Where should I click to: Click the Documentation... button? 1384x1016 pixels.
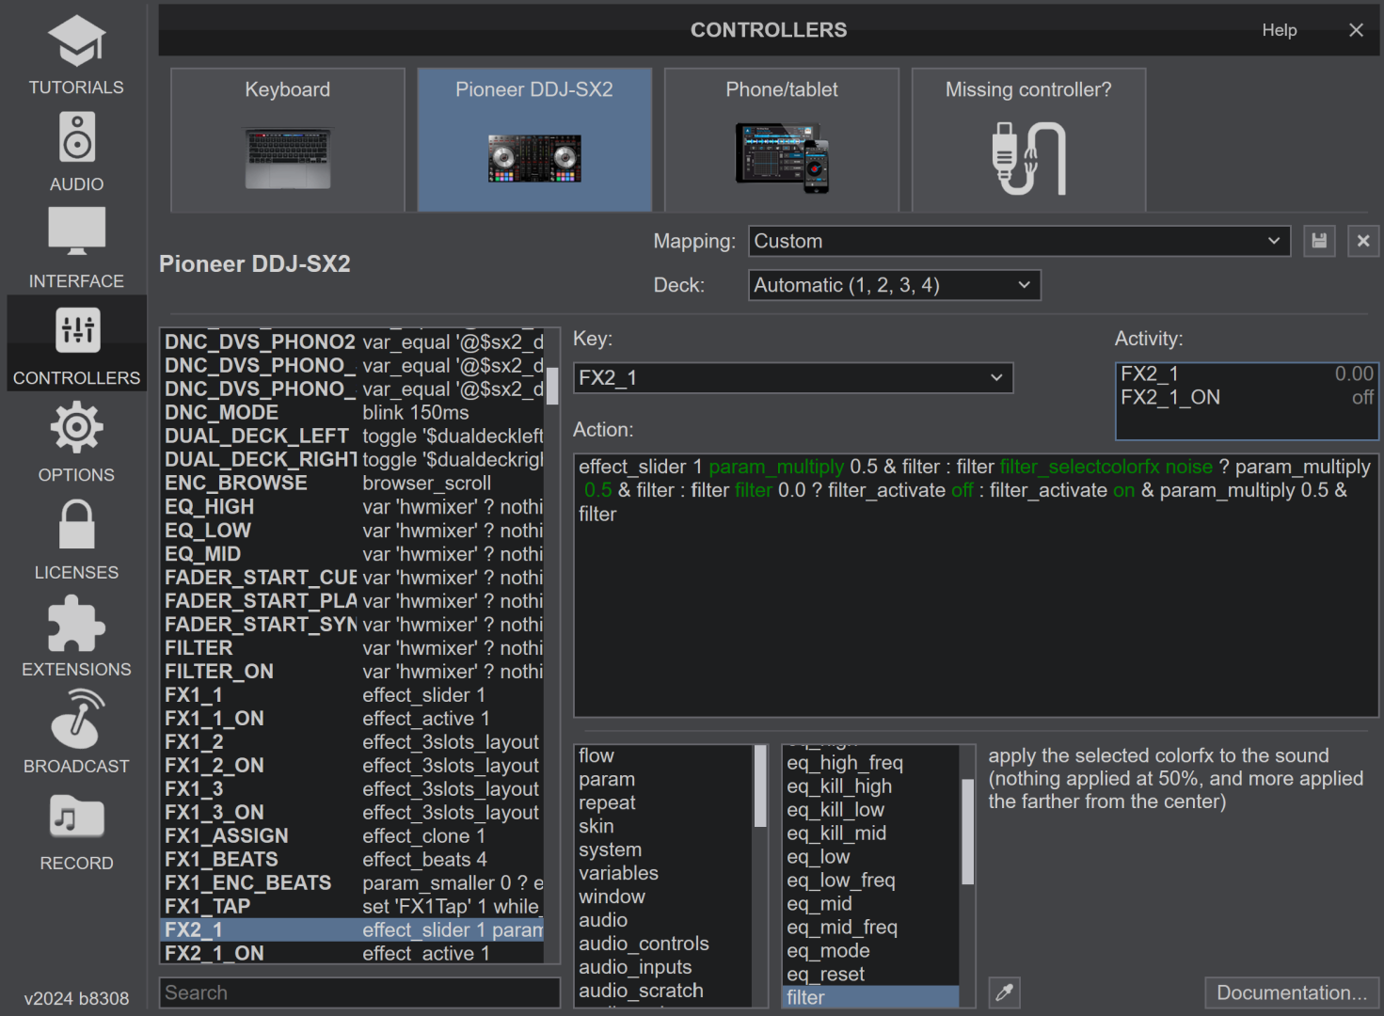[1292, 992]
